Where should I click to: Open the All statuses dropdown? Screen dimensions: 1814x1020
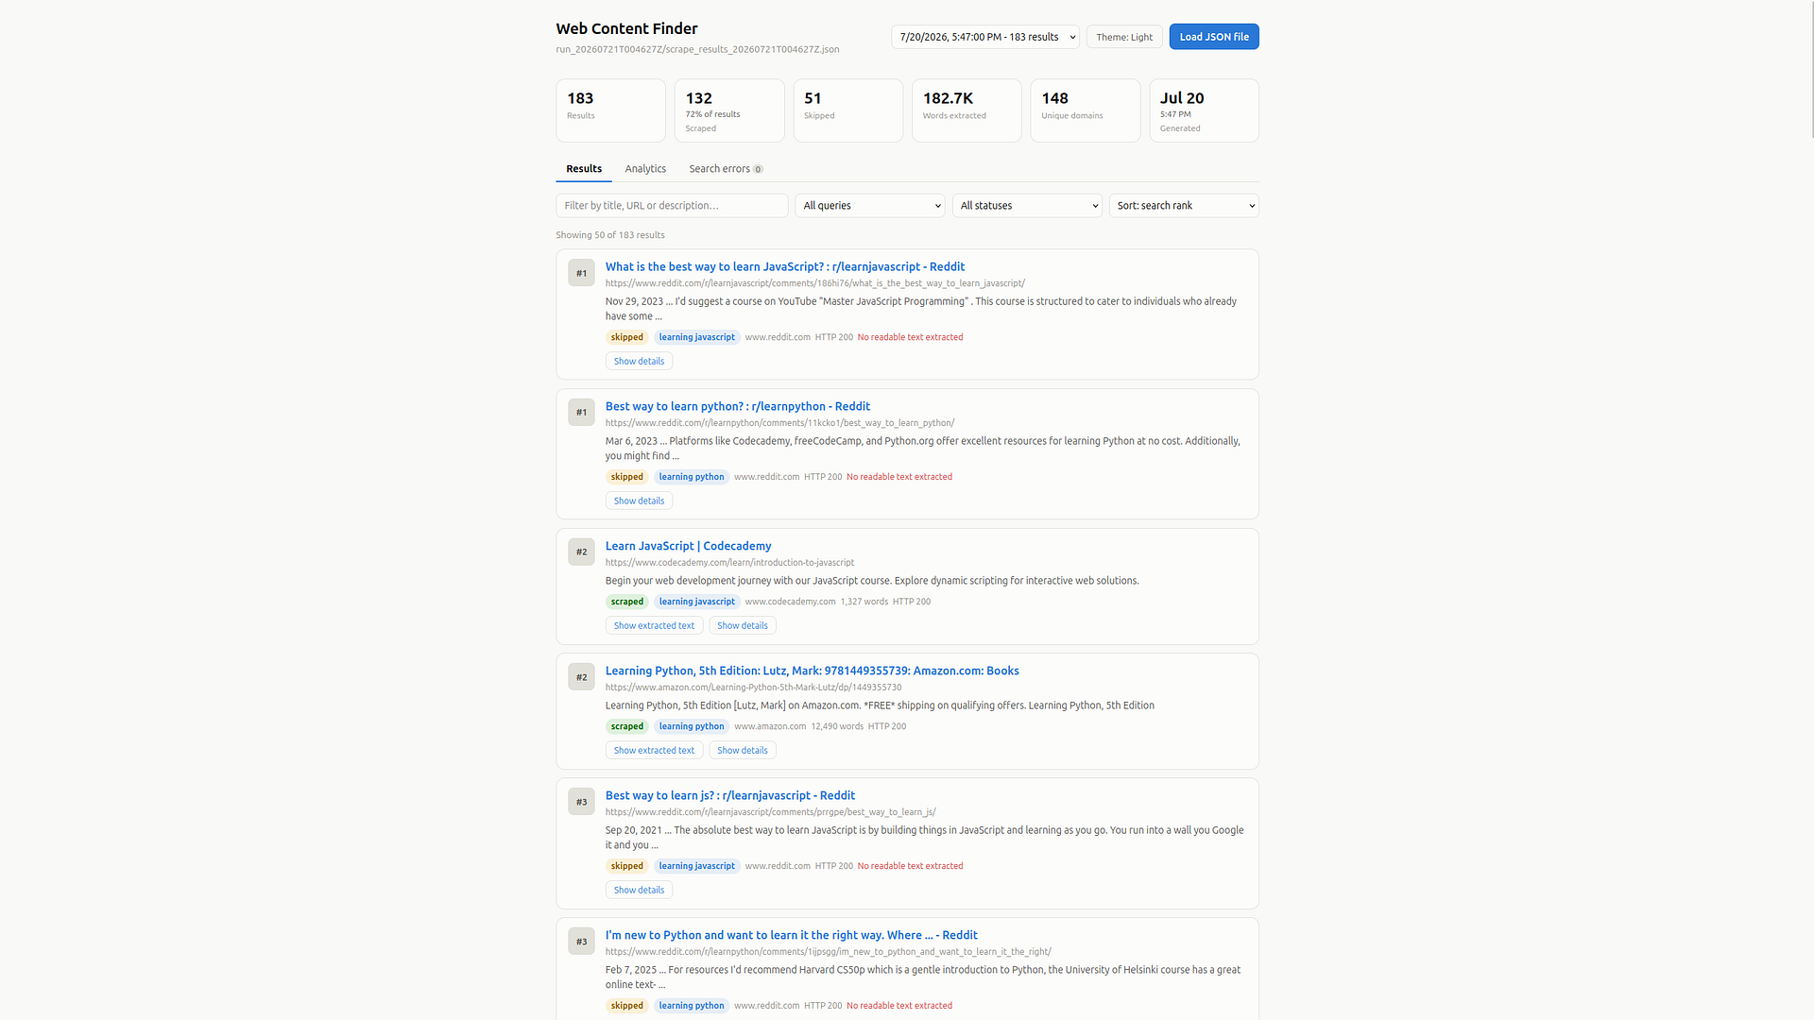[1027, 206]
